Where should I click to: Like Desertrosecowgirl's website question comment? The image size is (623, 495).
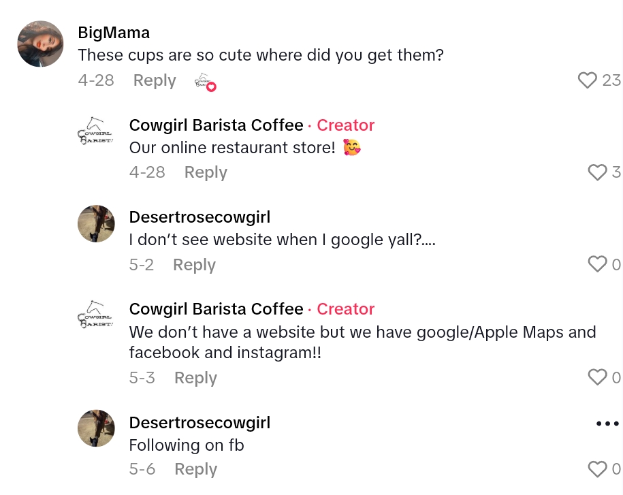point(597,264)
